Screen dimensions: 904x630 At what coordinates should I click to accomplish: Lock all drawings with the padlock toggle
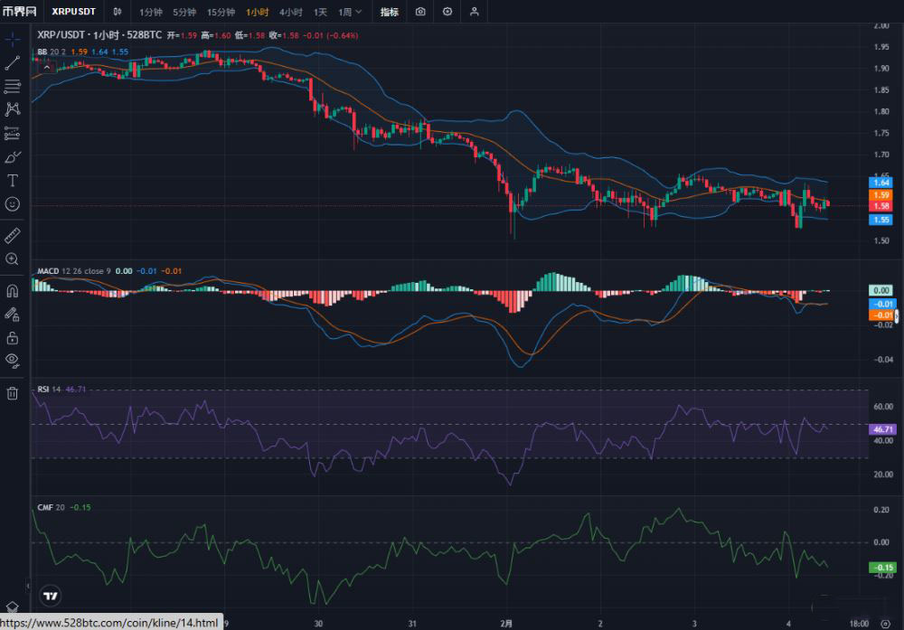(13, 337)
